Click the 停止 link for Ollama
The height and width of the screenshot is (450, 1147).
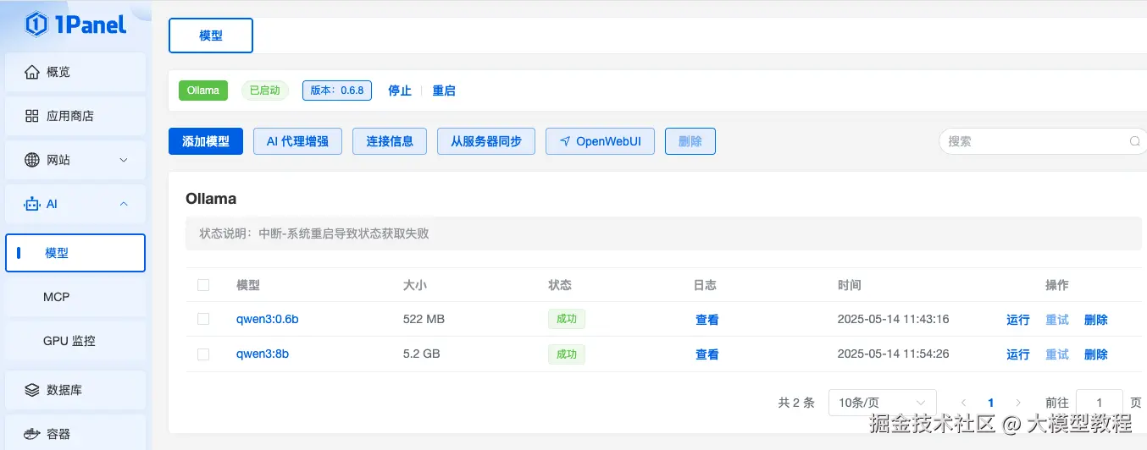pos(400,91)
